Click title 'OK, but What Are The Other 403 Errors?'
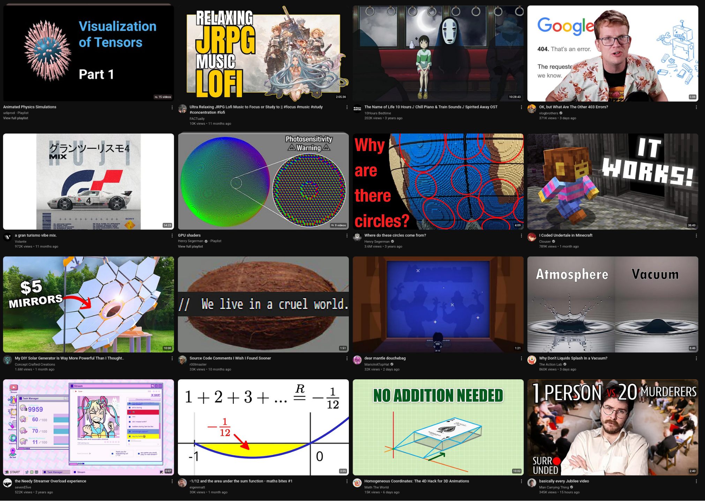Screen dimensions: 705x501 (x=573, y=107)
